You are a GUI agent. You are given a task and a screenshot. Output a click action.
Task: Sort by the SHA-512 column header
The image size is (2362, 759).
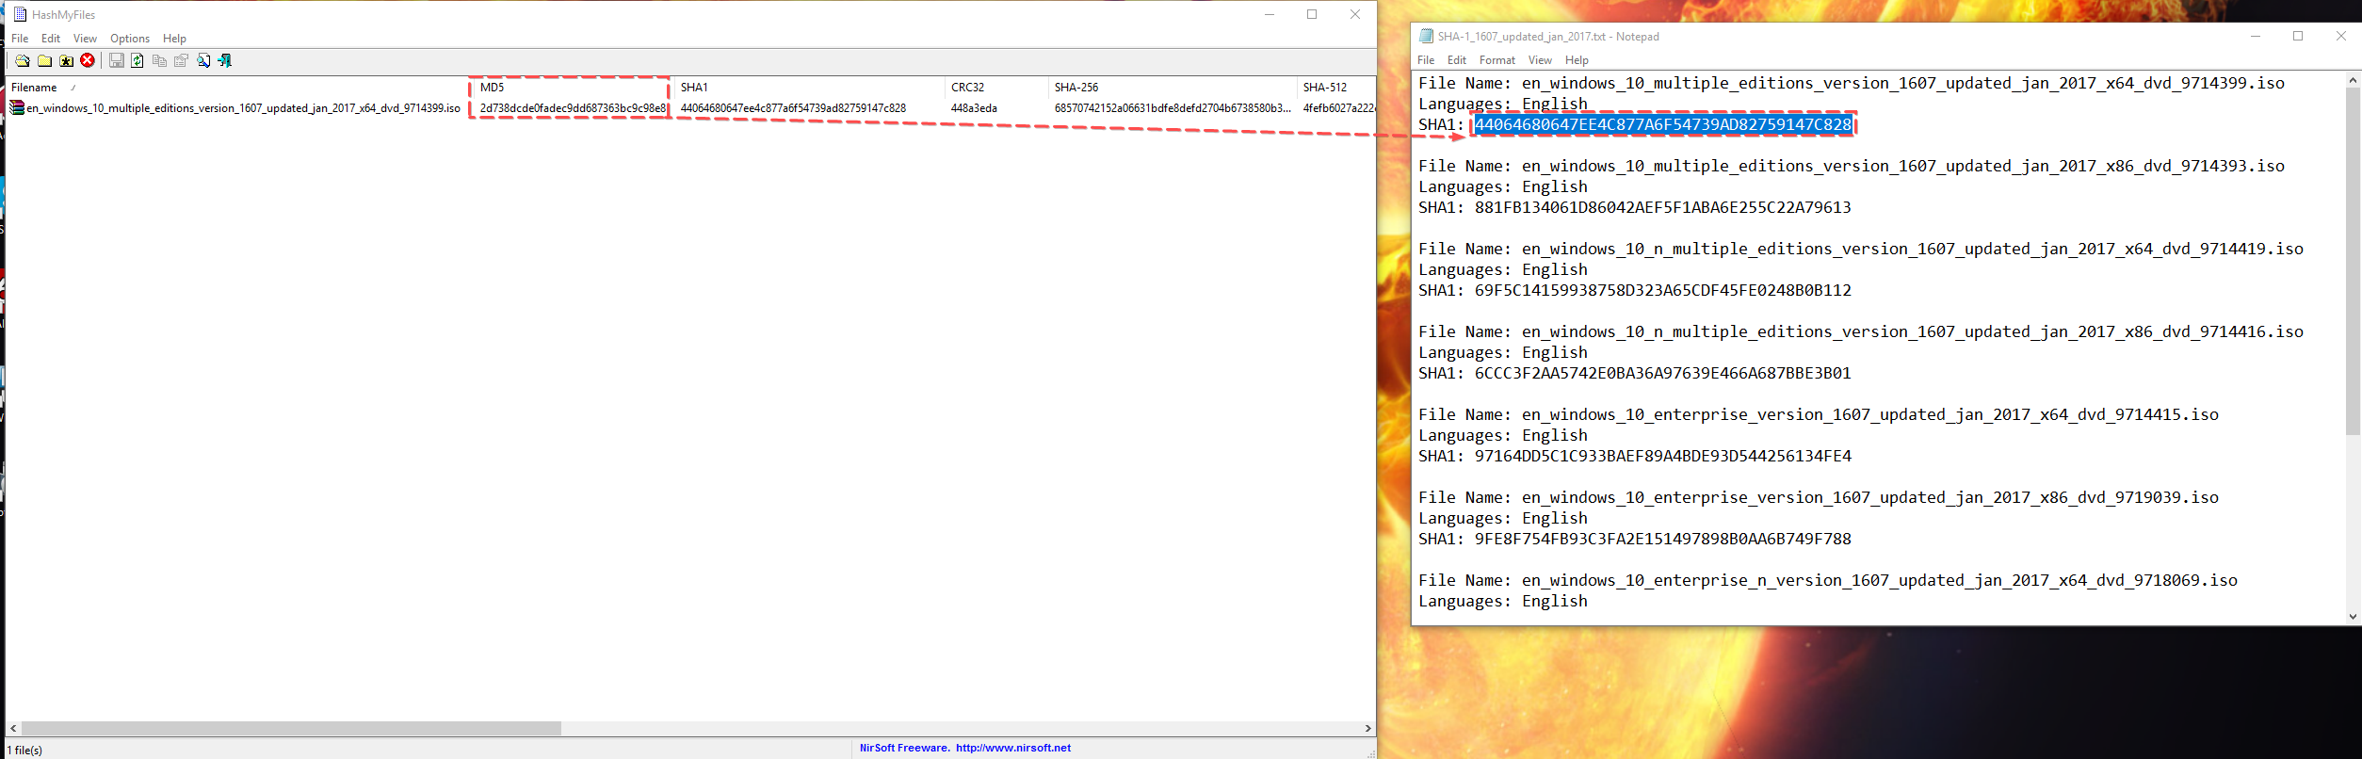[1336, 88]
